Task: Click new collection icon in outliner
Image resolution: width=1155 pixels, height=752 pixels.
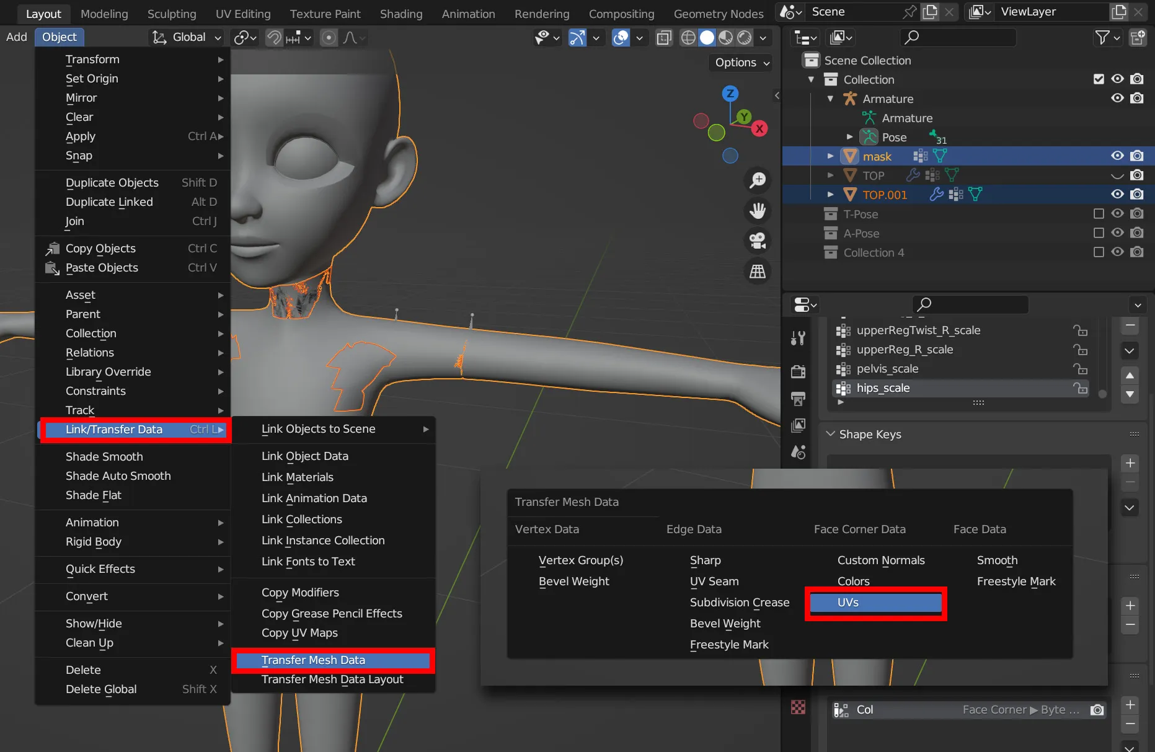Action: click(1138, 38)
